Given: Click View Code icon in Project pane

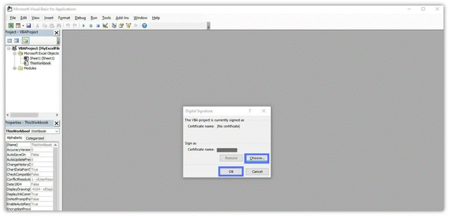Looking at the screenshot, I should coord(9,41).
